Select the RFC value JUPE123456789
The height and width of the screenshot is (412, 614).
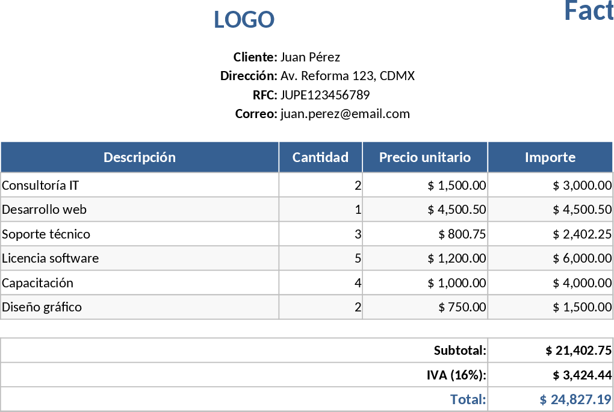pos(324,95)
